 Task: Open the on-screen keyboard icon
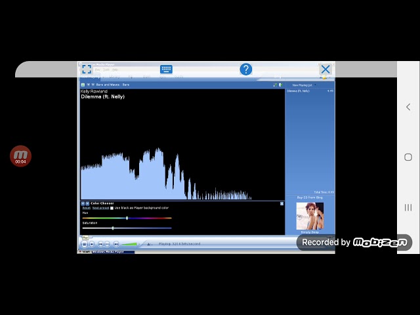pos(166,69)
